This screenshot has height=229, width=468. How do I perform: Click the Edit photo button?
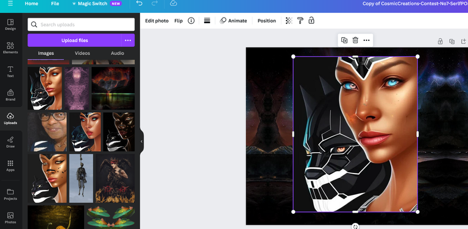tap(157, 21)
